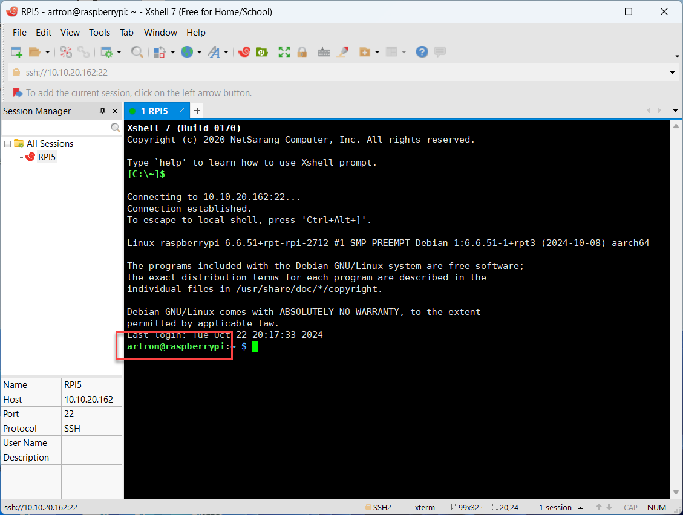This screenshot has height=515, width=683.
Task: Click the red flag bookmark icon
Action: point(18,92)
